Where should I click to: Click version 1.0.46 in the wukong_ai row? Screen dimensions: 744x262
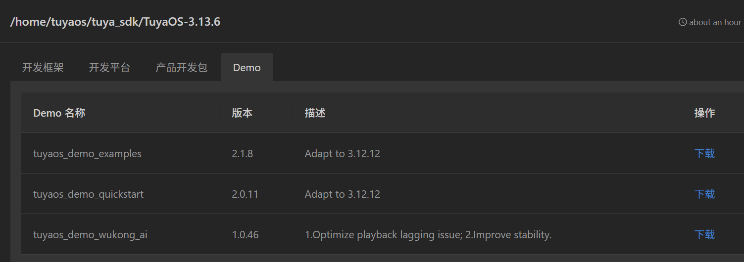tap(245, 234)
